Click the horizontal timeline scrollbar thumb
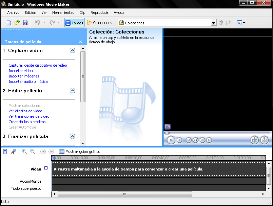 (125, 194)
